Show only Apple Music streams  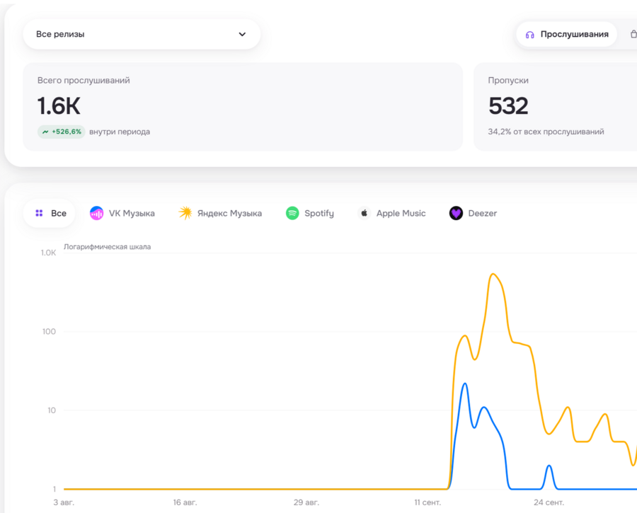[391, 213]
